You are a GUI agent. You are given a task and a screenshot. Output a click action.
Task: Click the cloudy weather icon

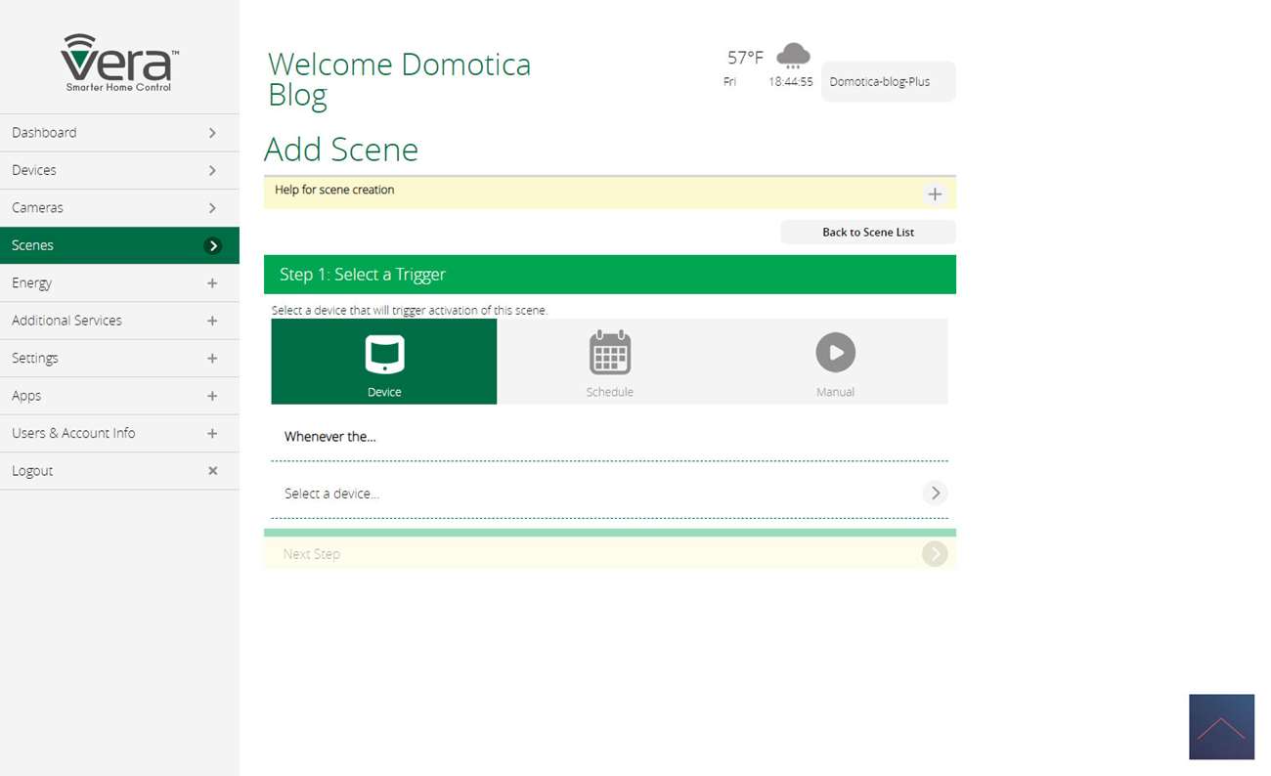tap(793, 56)
